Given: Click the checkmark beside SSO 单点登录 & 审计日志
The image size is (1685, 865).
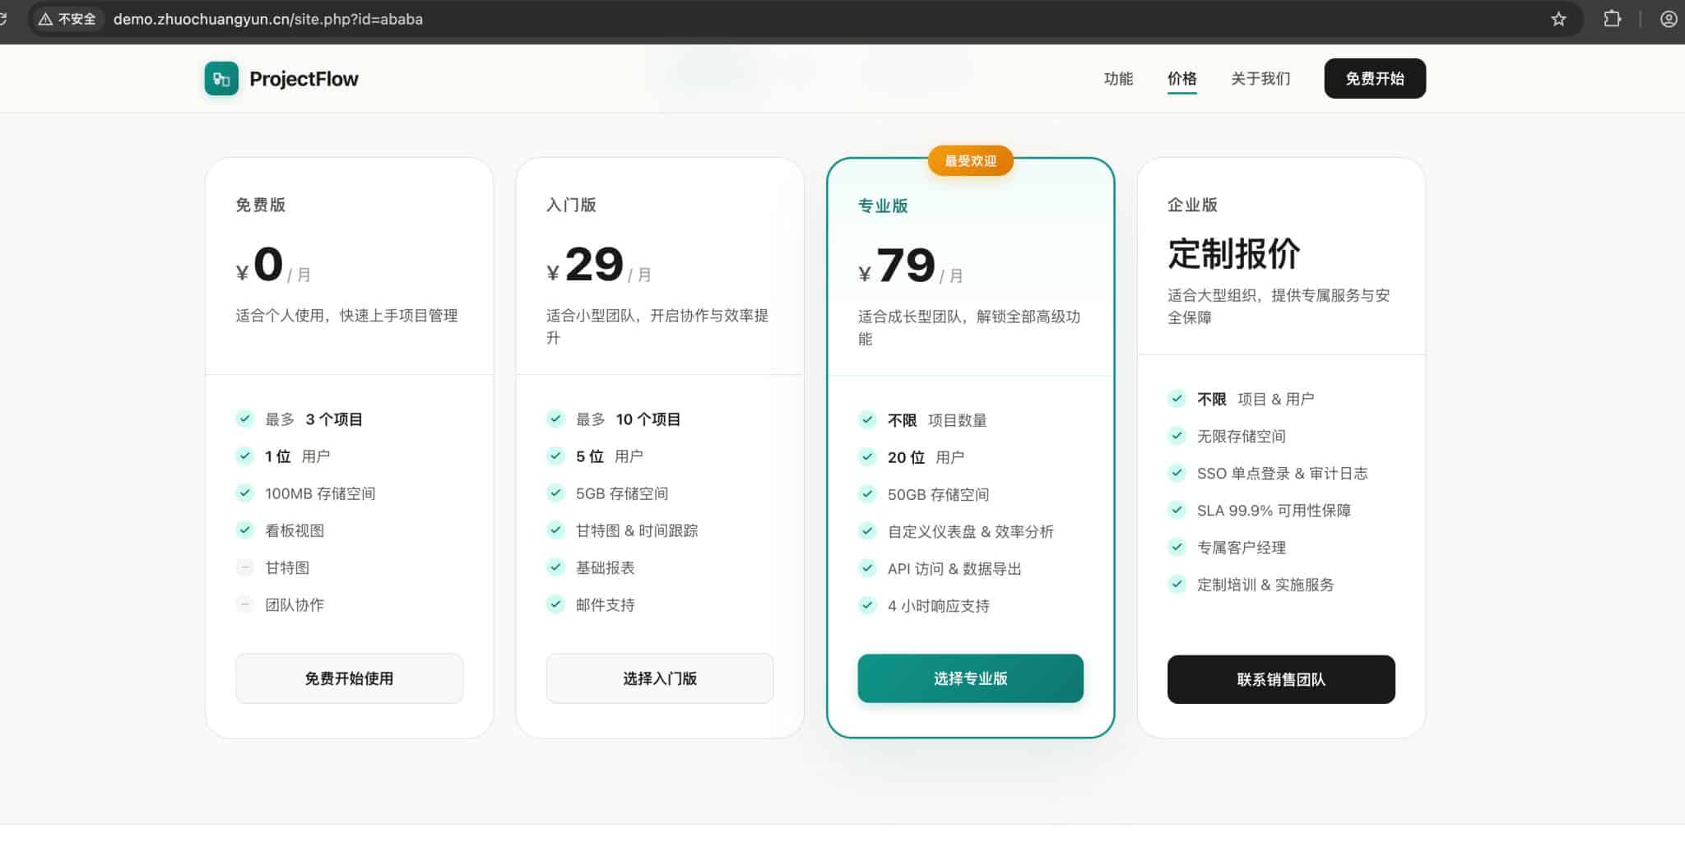Looking at the screenshot, I should pos(1177,473).
